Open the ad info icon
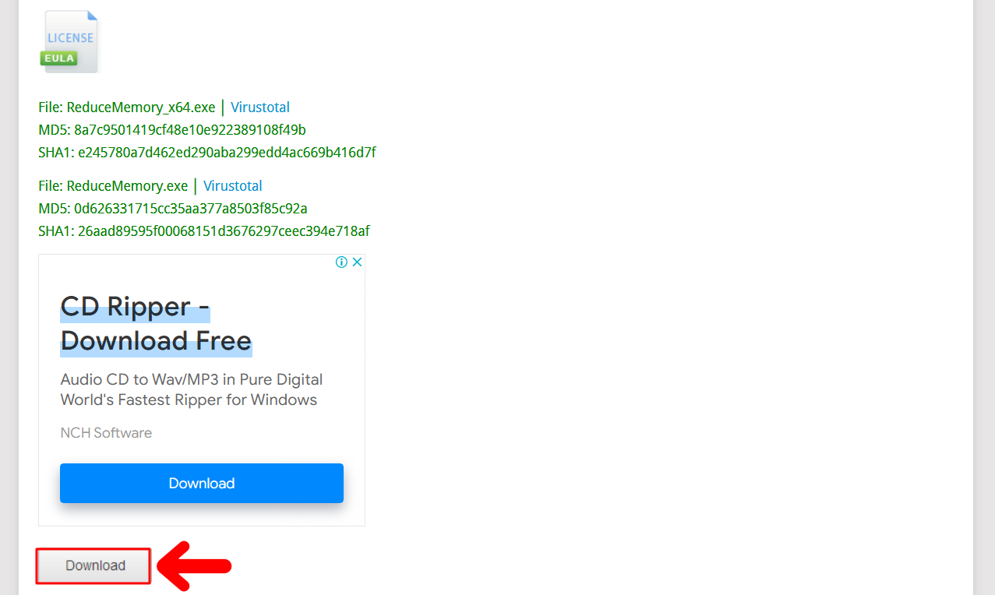 341,262
